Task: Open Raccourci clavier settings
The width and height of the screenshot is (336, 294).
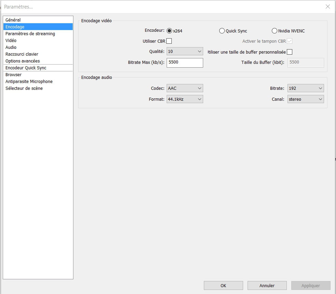Action: (x=38, y=54)
